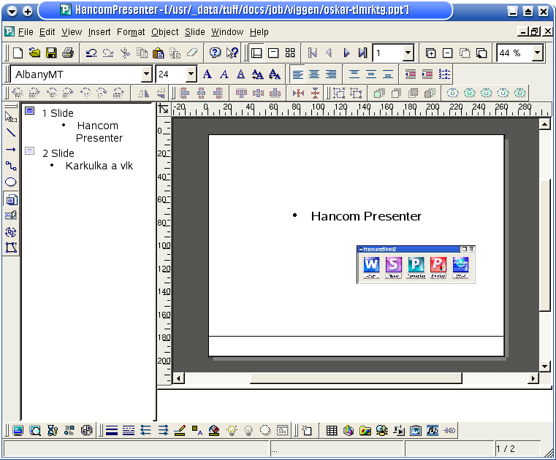Open the Help menu
This screenshot has height=460, width=556.
pos(259,32)
